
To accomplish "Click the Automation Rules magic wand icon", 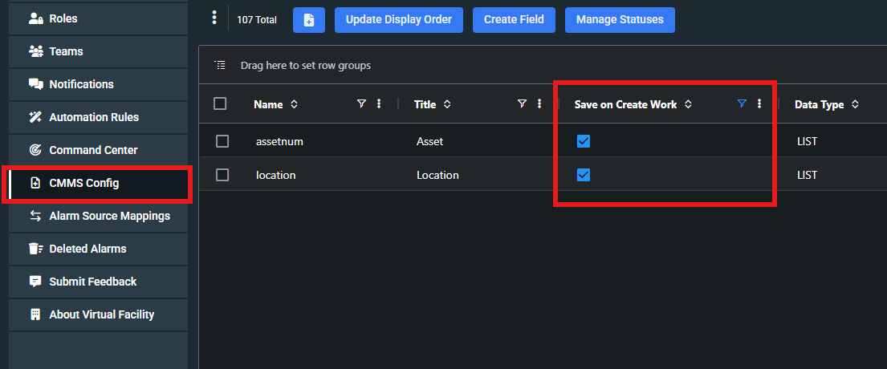I will [x=35, y=117].
